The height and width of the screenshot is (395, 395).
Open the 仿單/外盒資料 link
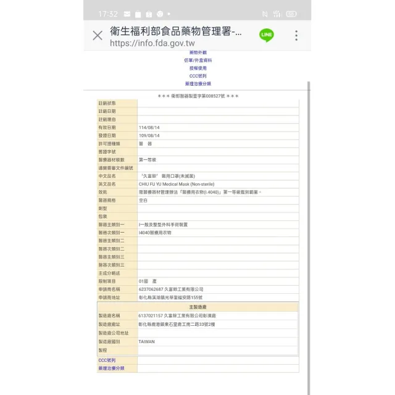(197, 60)
